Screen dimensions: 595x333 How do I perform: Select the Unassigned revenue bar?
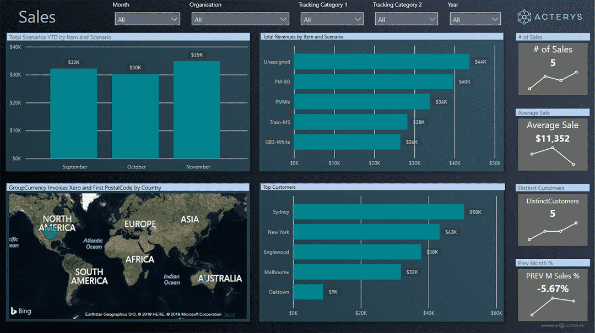pos(381,62)
